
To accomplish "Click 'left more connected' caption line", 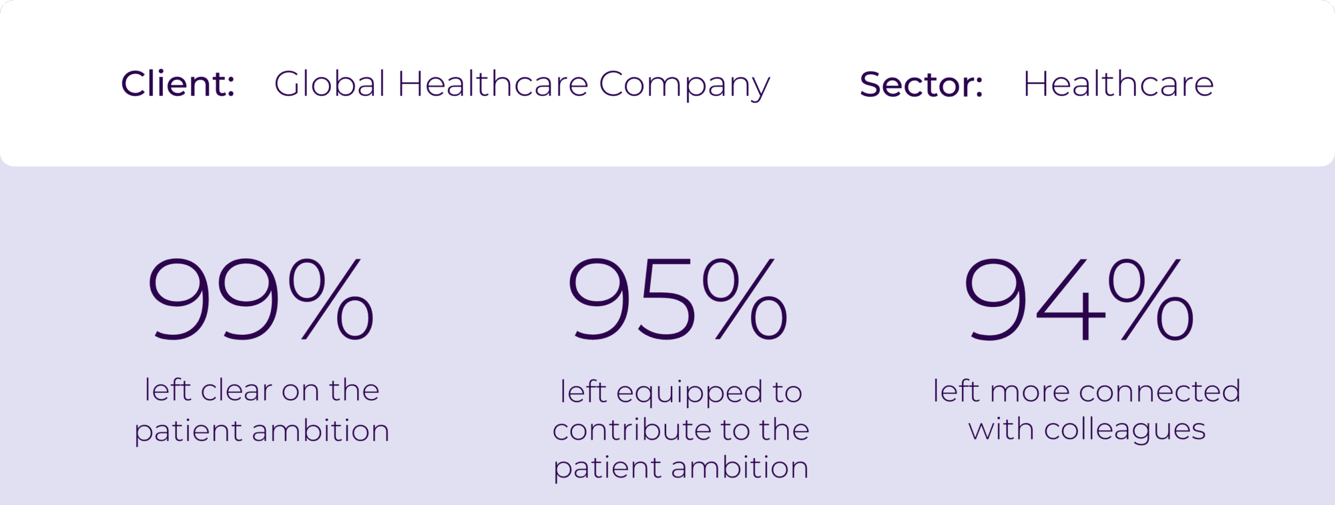I will [1087, 390].
